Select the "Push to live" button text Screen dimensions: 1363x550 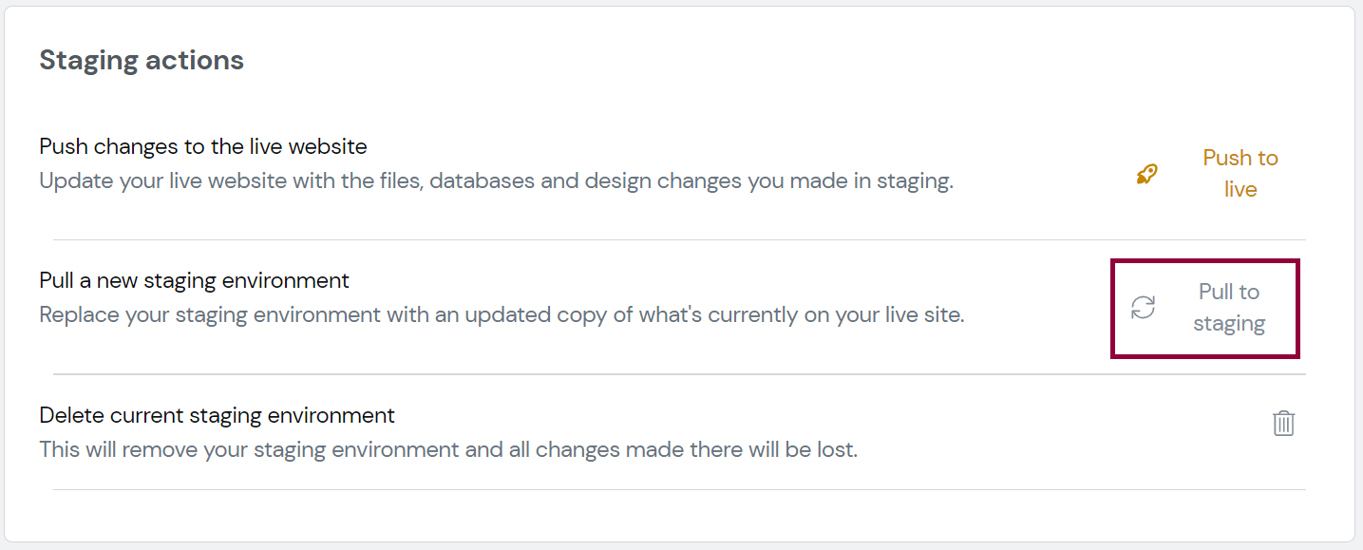(x=1240, y=174)
